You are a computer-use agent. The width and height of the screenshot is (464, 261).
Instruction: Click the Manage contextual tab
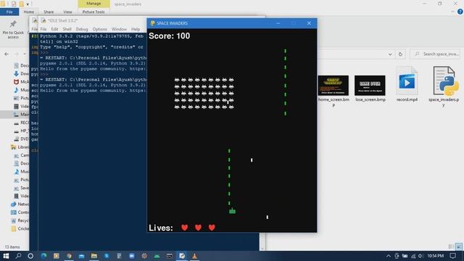[94, 4]
